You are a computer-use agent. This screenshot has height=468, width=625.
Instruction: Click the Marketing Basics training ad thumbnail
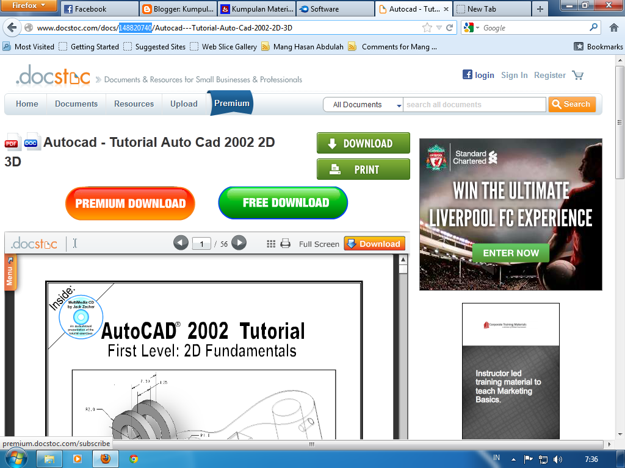pos(511,371)
